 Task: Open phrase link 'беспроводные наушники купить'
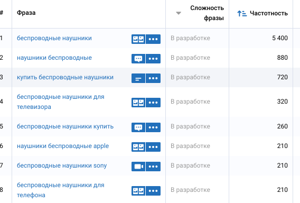coord(65,126)
